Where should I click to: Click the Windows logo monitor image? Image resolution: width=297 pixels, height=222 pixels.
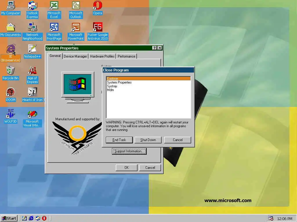click(x=78, y=87)
